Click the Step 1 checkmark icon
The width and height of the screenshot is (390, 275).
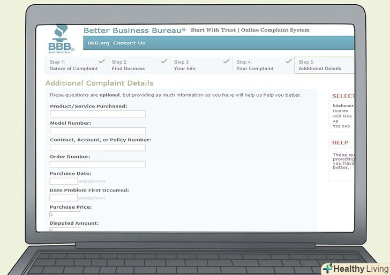coord(102,61)
